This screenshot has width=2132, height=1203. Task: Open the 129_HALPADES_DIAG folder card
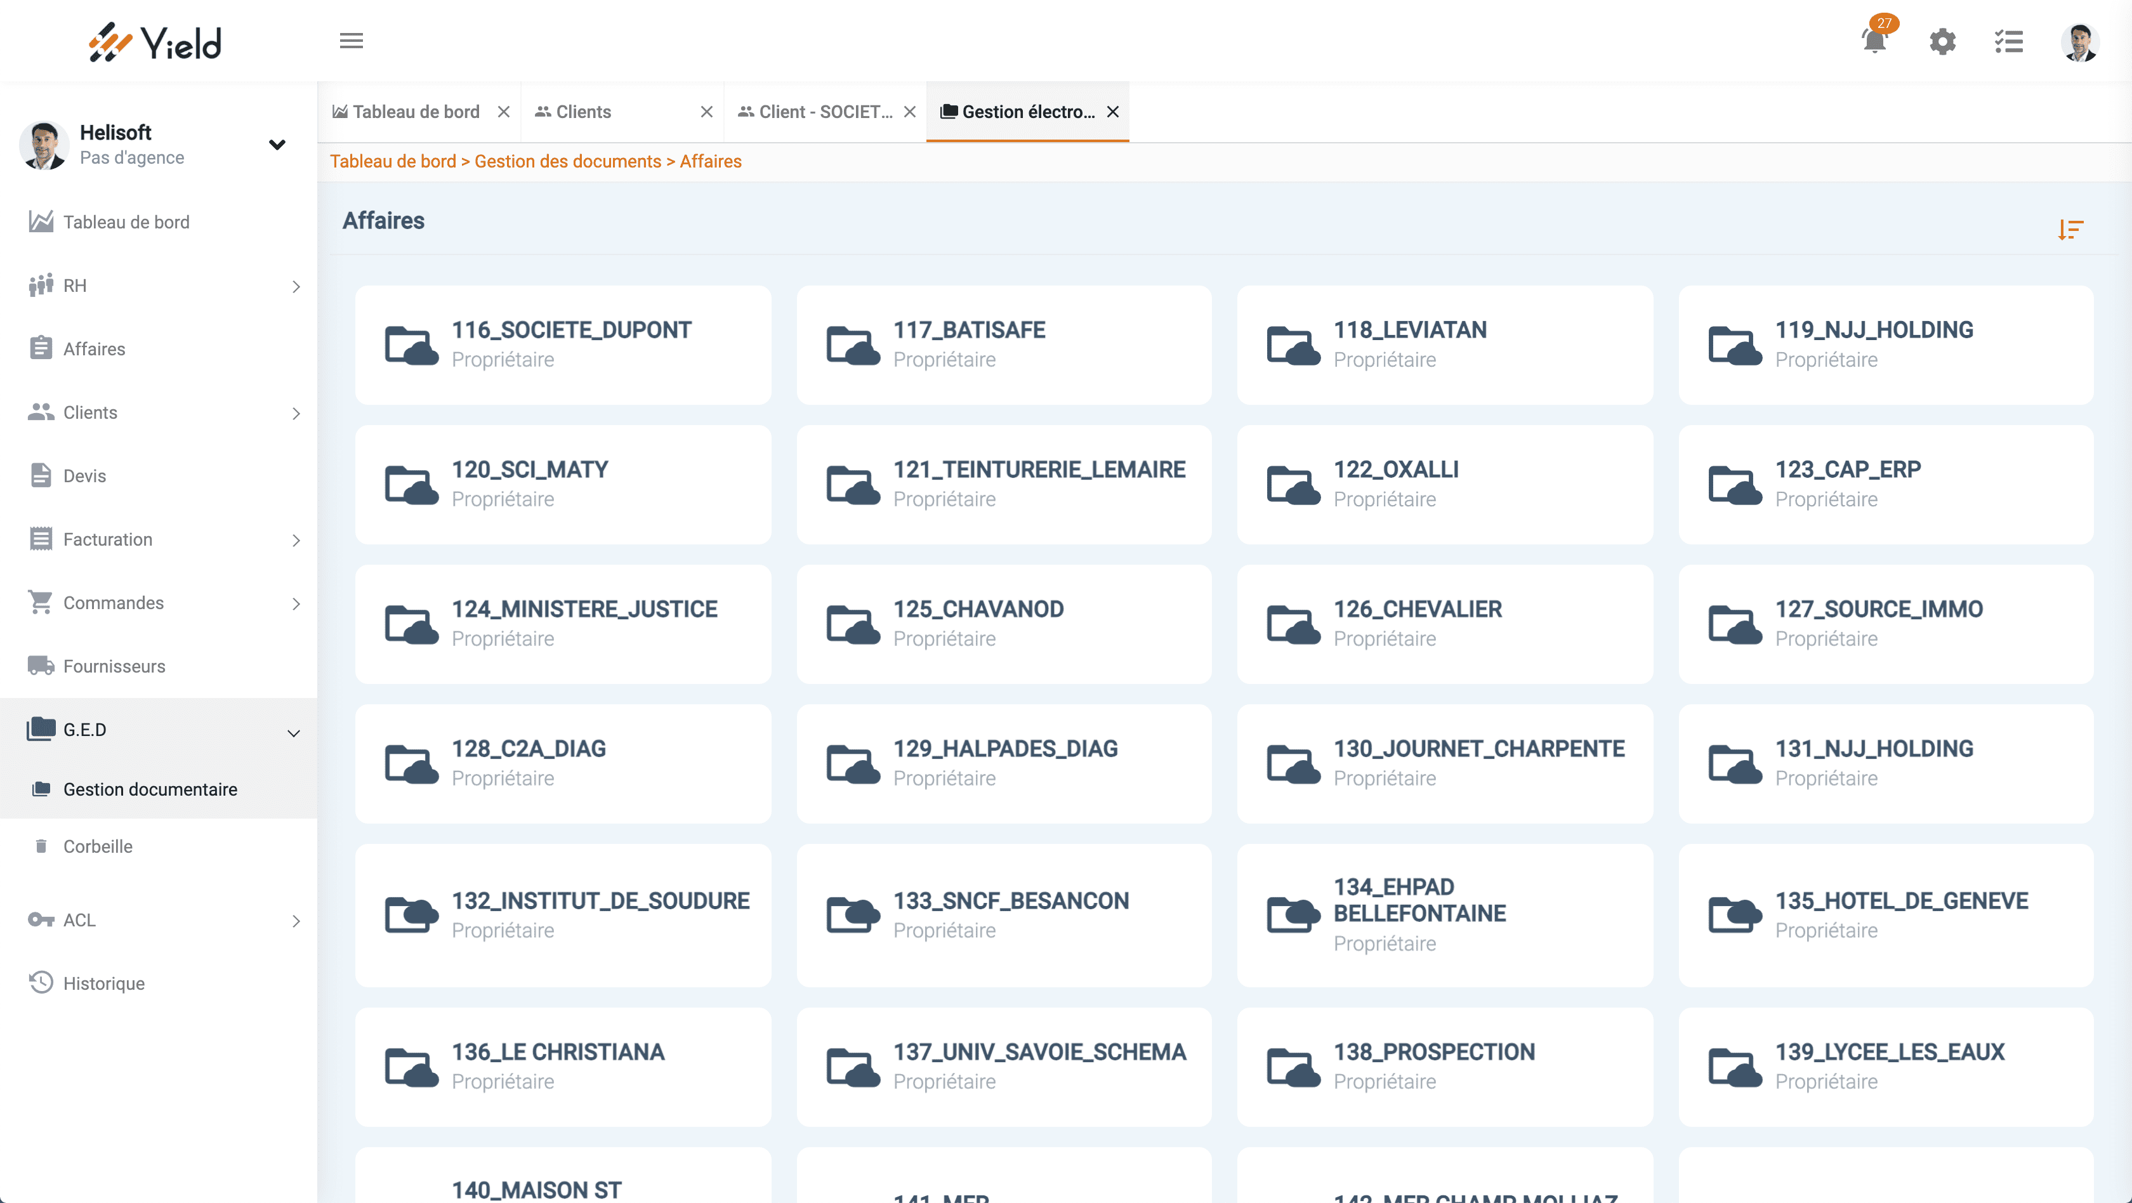(x=1004, y=764)
